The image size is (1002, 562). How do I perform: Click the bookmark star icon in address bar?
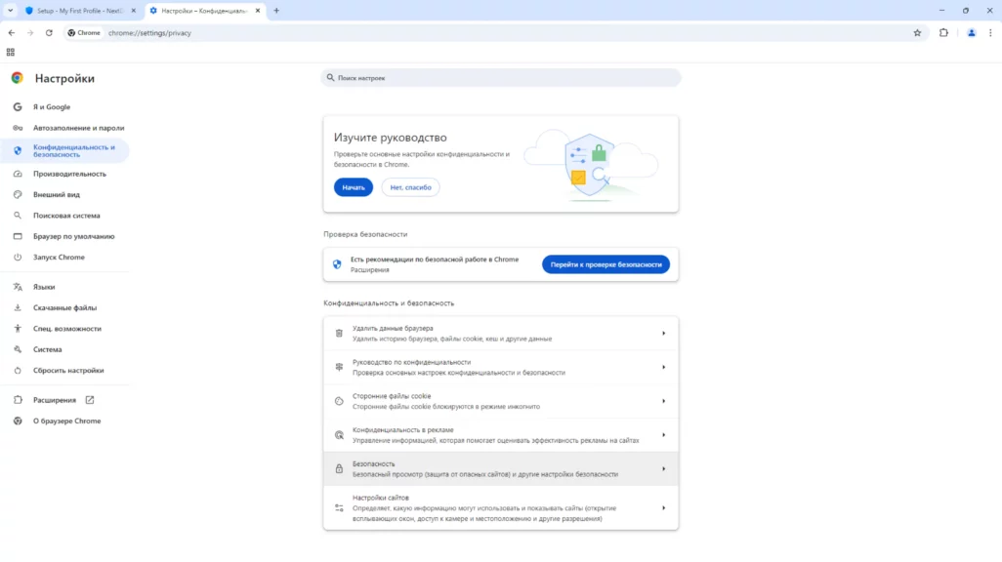click(x=917, y=32)
